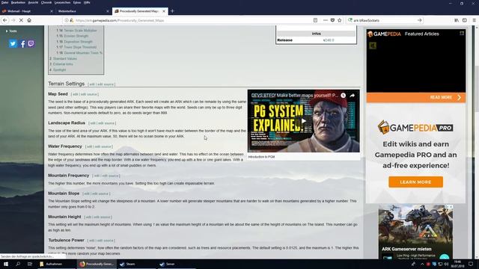
Task: Bookmark this page with the star icon
Action: pyautogui.click(x=340, y=20)
